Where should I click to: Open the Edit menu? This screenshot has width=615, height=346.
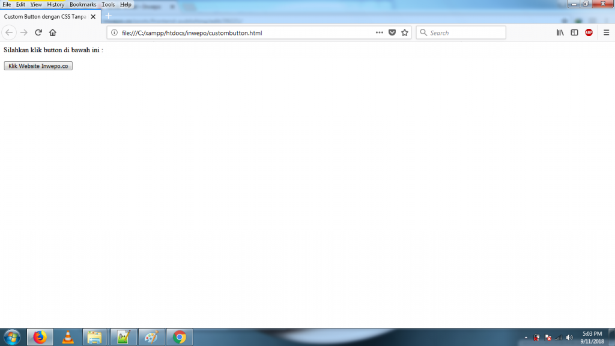(20, 5)
